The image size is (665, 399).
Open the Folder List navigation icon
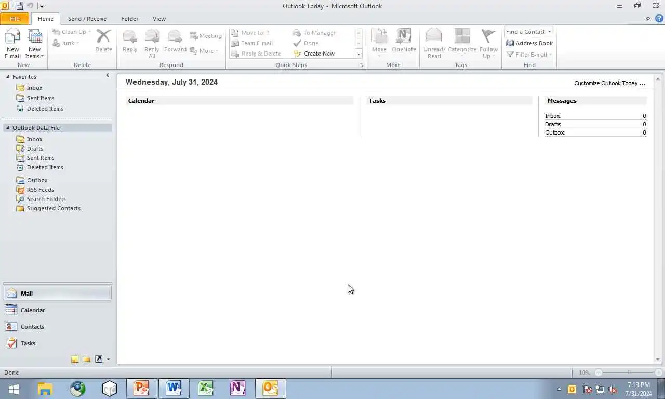coord(87,359)
